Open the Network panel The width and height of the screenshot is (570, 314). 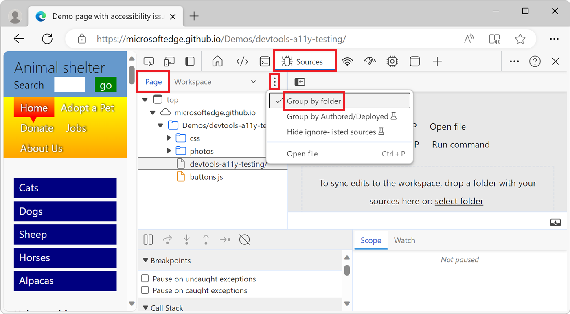tap(347, 61)
